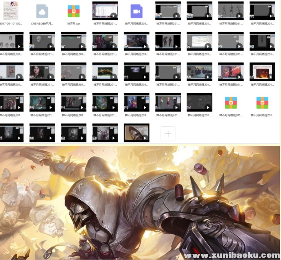
Task: Play the last video in the top row
Action: [x=262, y=11]
